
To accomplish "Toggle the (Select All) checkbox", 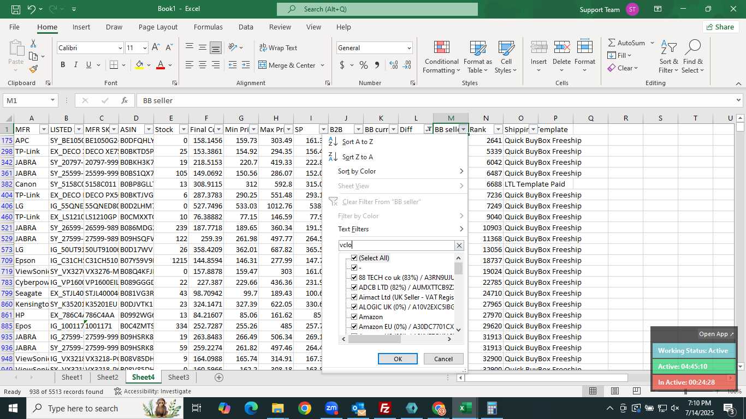I will click(x=354, y=258).
